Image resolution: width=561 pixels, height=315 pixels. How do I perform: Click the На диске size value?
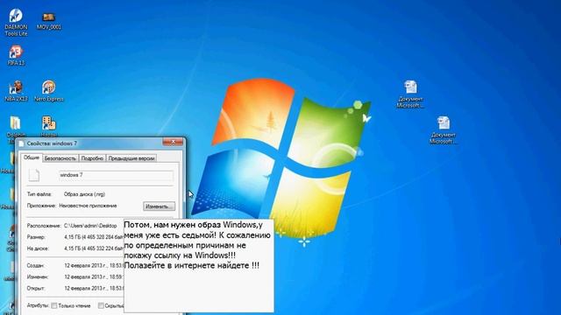[94, 248]
